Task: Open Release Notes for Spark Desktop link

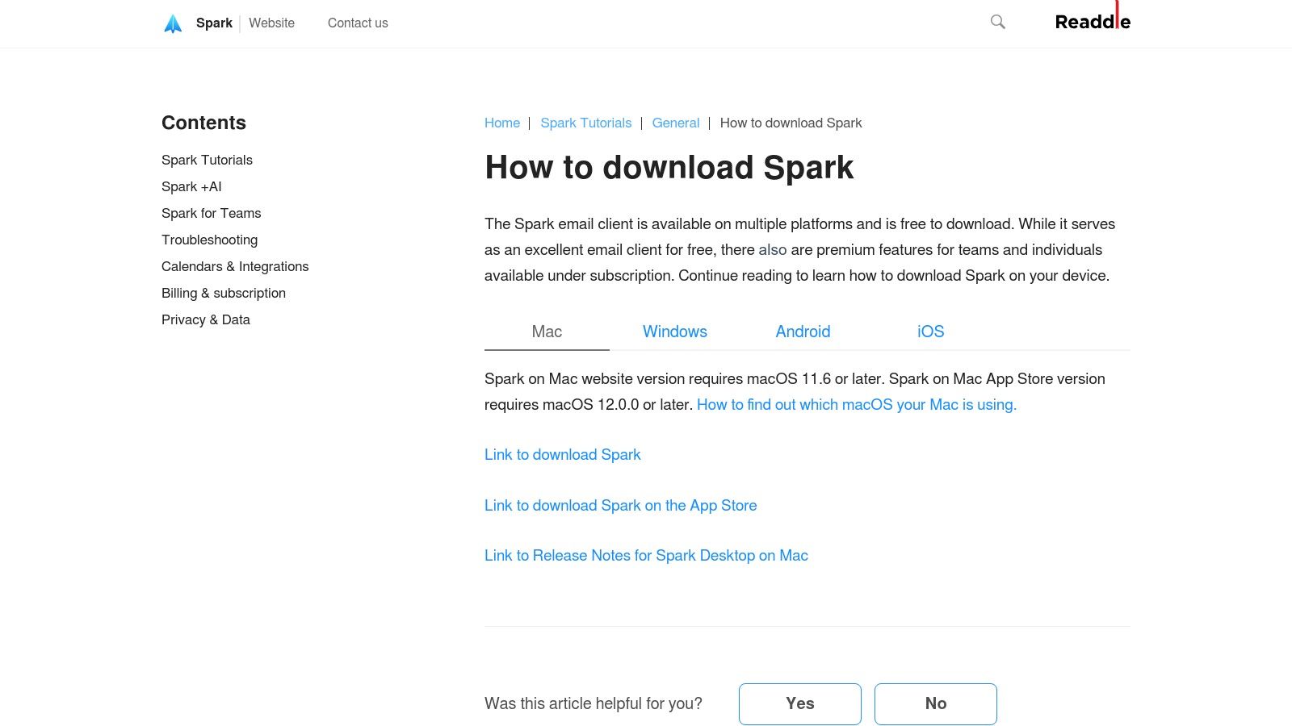Action: [646, 556]
